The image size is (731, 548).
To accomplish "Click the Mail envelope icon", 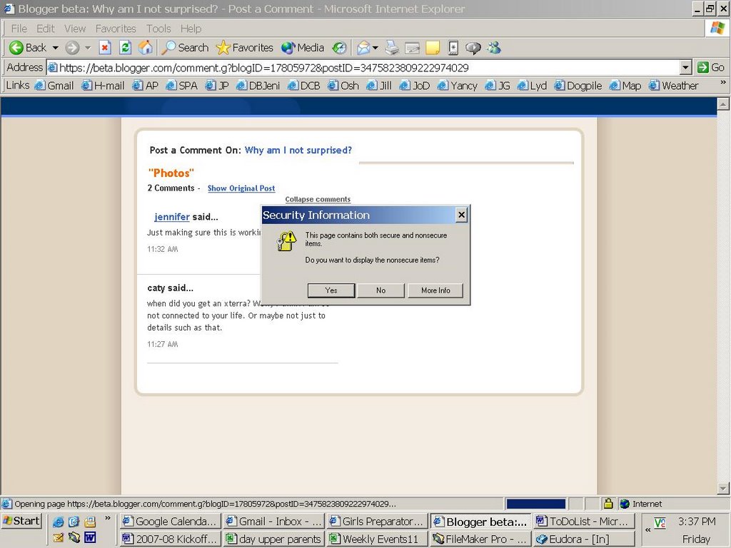I will (363, 48).
